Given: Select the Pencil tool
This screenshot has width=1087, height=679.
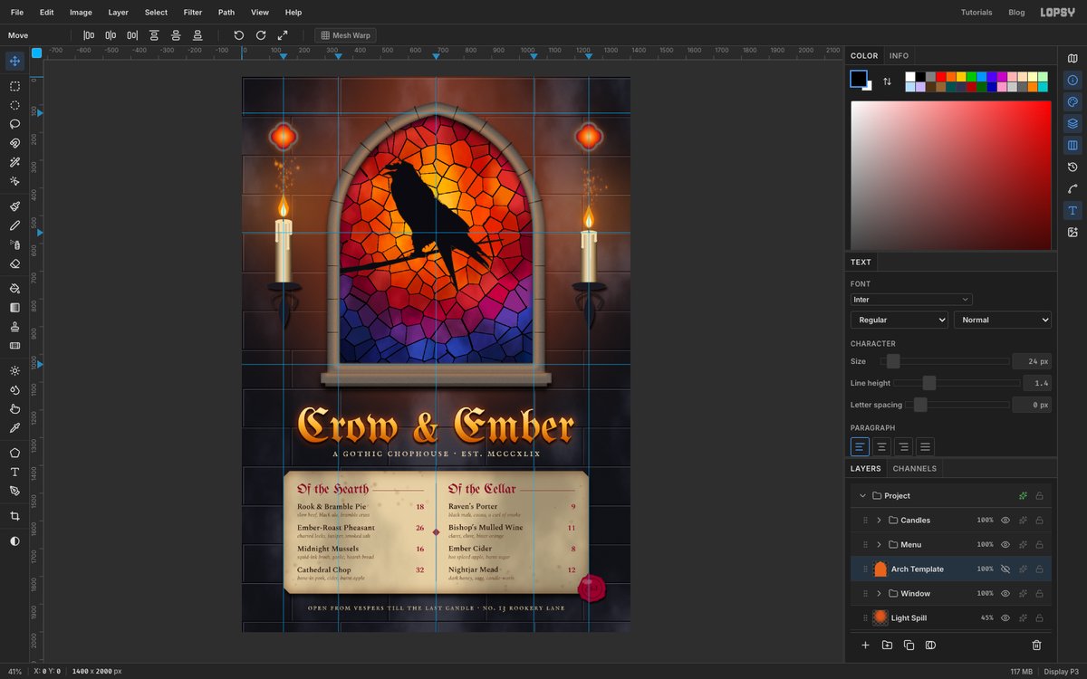Looking at the screenshot, I should coord(14,225).
